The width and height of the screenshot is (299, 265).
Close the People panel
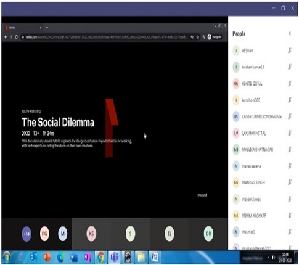290,34
